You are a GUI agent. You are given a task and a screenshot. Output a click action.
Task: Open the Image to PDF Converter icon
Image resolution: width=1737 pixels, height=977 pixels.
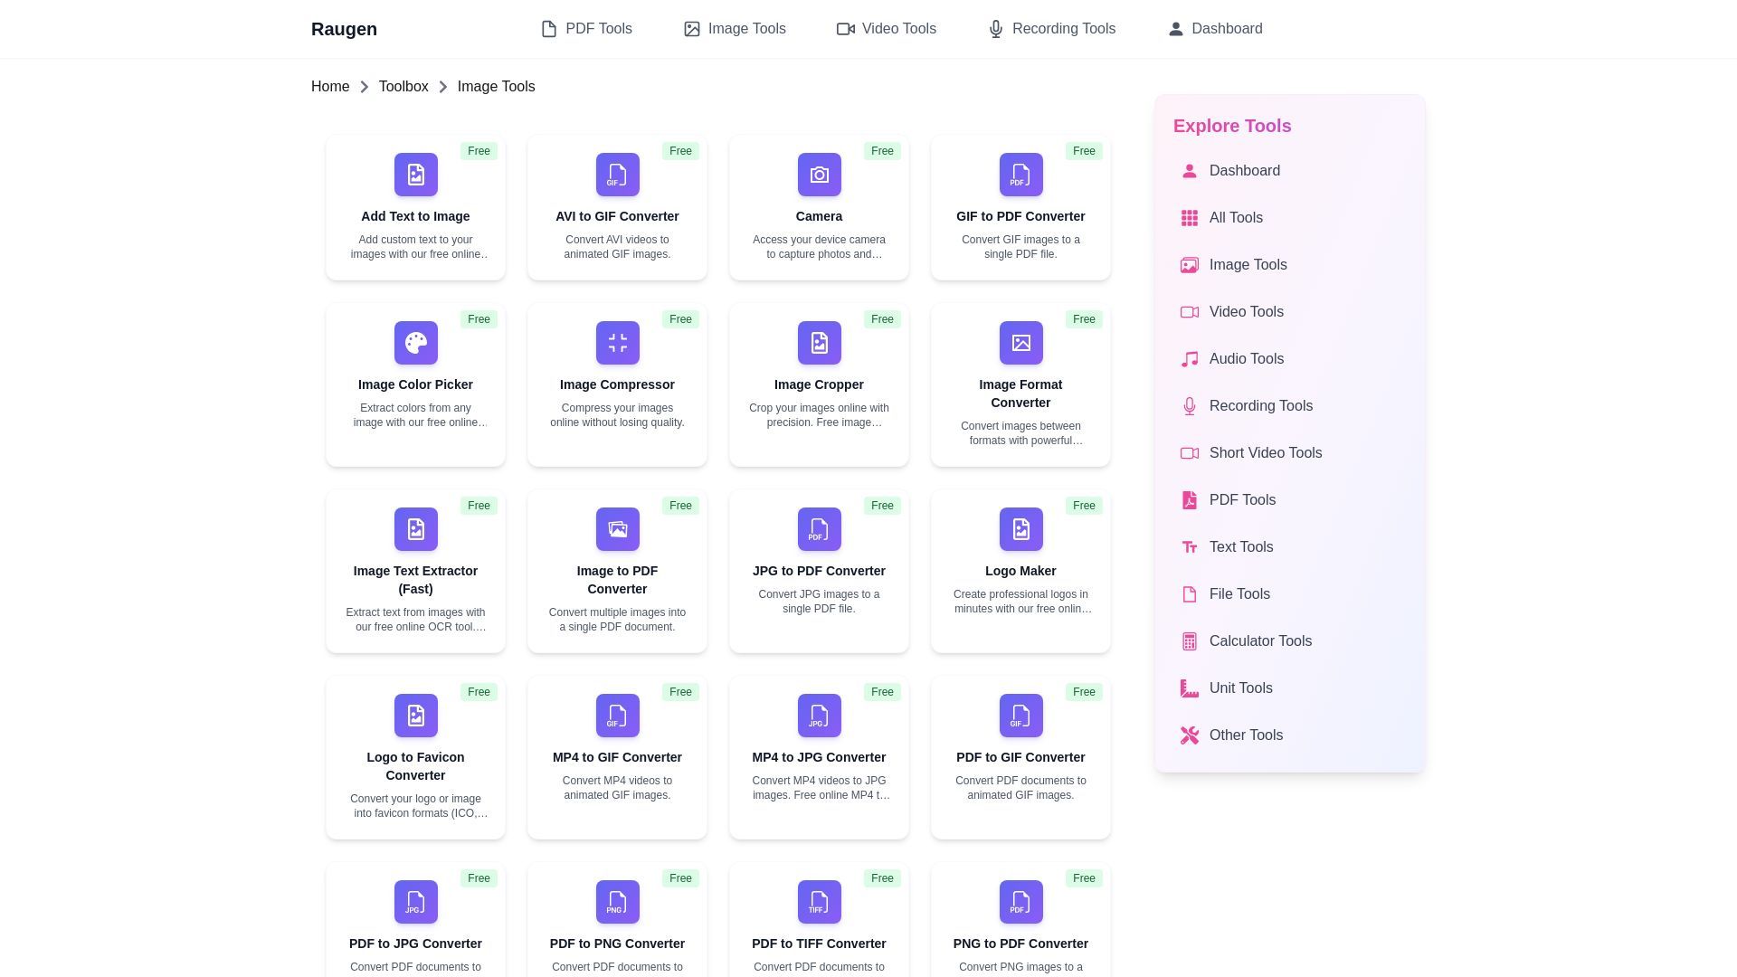617,529
